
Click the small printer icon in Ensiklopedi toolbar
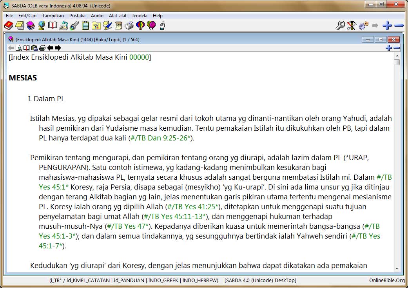(42, 48)
